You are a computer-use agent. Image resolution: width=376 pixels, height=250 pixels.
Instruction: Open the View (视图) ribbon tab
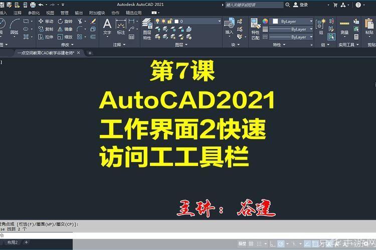(50, 12)
